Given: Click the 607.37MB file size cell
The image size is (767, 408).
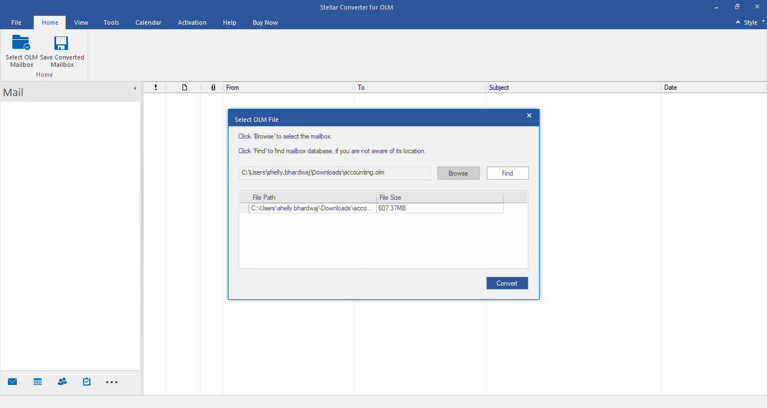Looking at the screenshot, I should click(x=440, y=208).
